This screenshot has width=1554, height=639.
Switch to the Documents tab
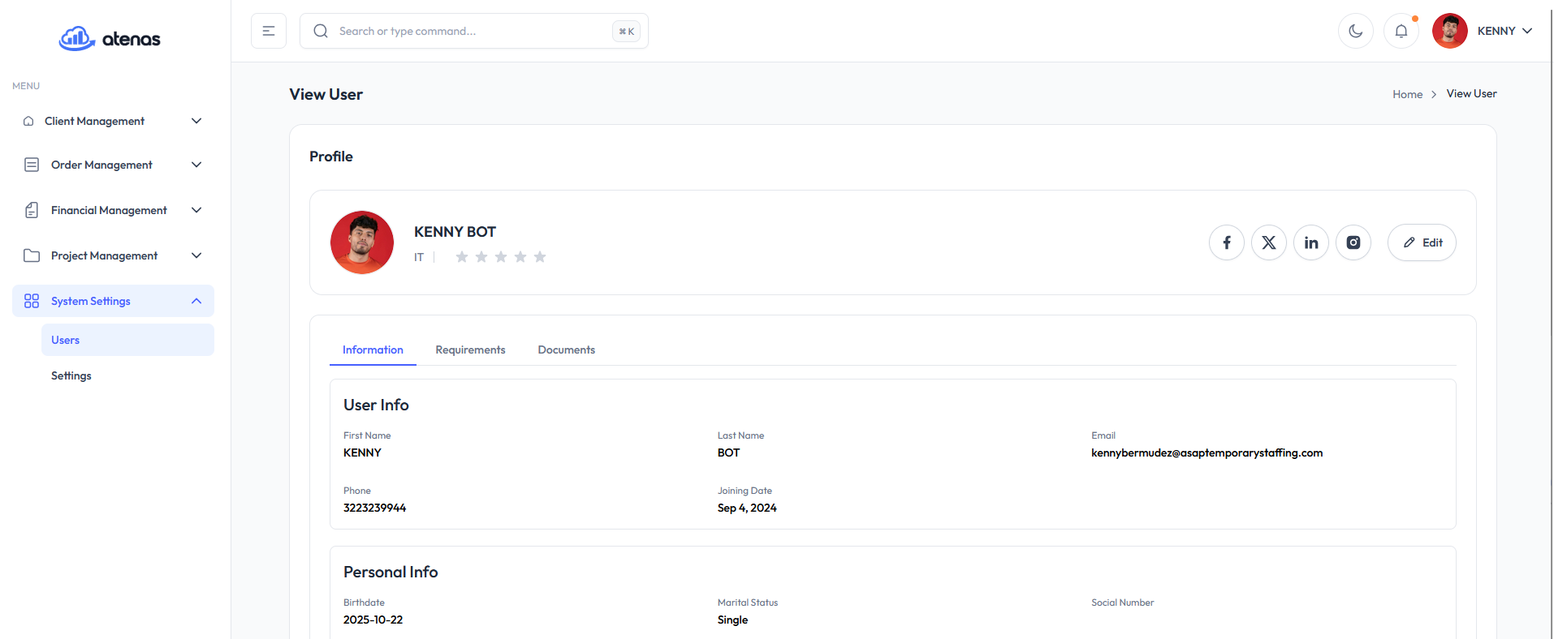coord(566,350)
